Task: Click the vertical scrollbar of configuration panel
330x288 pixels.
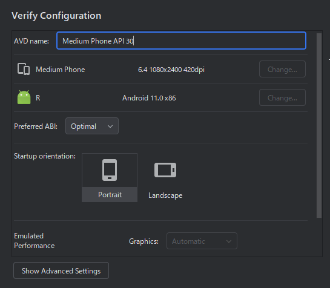Action: [319, 126]
